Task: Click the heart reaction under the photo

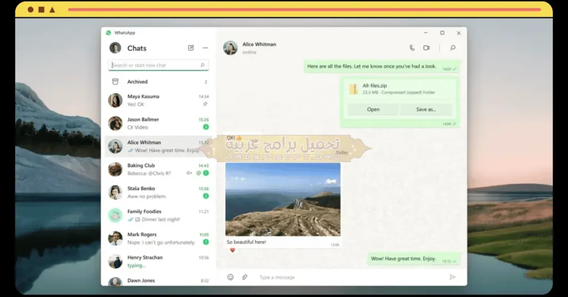Action: (232, 250)
